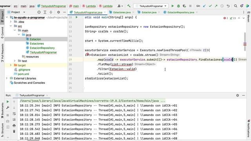This screenshot has width=251, height=141.
Task: Close the Estaciones.java tab
Action: (133, 12)
